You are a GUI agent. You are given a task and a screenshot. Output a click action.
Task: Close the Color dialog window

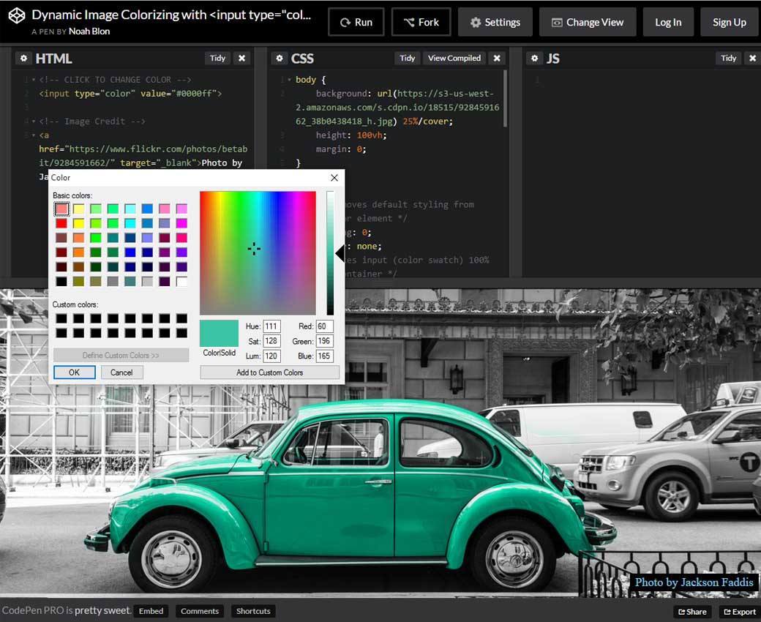coord(334,178)
